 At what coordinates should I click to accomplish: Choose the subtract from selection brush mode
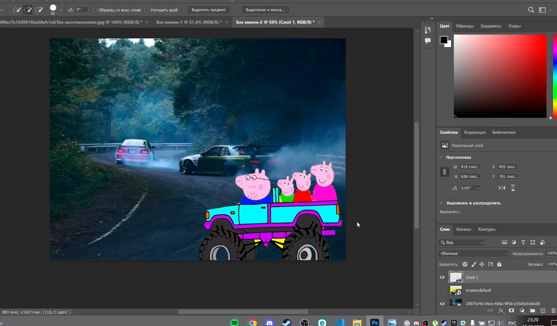click(39, 10)
